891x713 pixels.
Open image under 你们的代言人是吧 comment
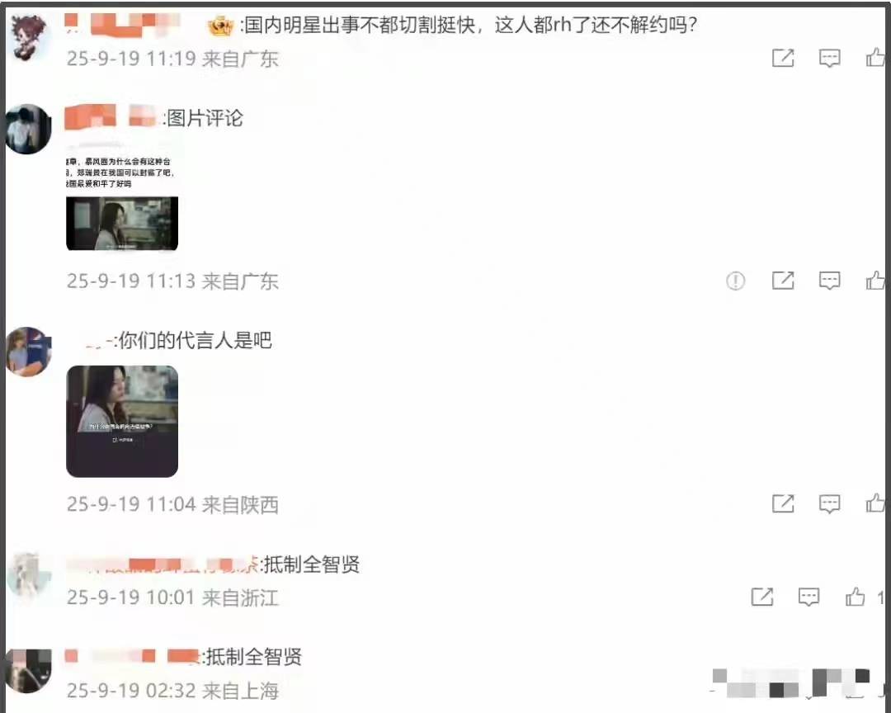pos(122,422)
